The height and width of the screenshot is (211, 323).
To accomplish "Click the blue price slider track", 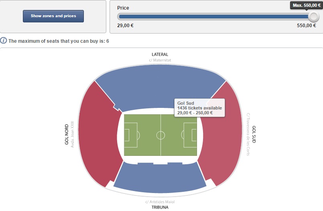I will point(213,16).
